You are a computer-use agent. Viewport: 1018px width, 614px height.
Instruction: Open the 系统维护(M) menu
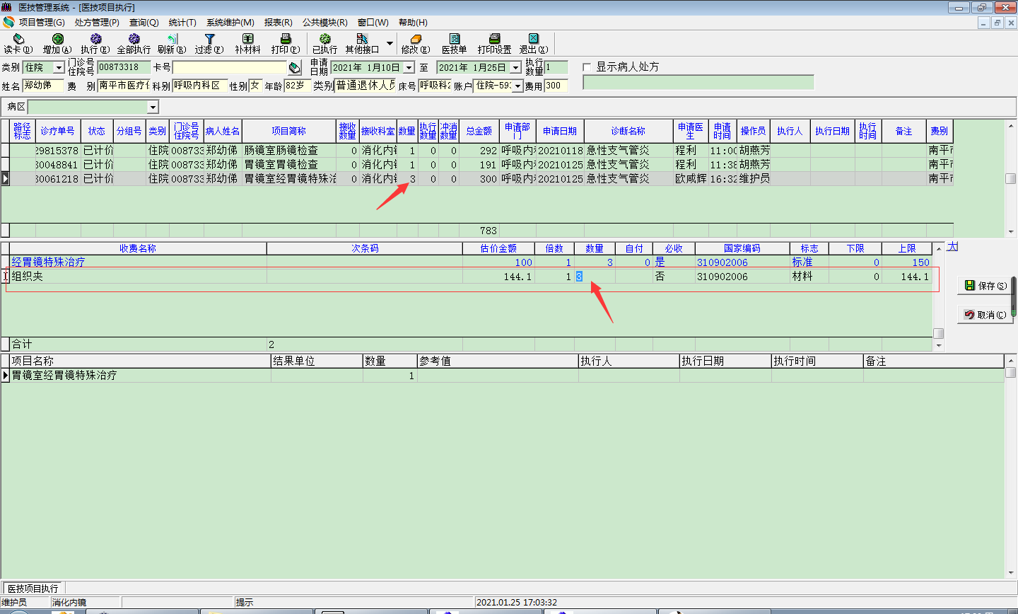coord(230,23)
